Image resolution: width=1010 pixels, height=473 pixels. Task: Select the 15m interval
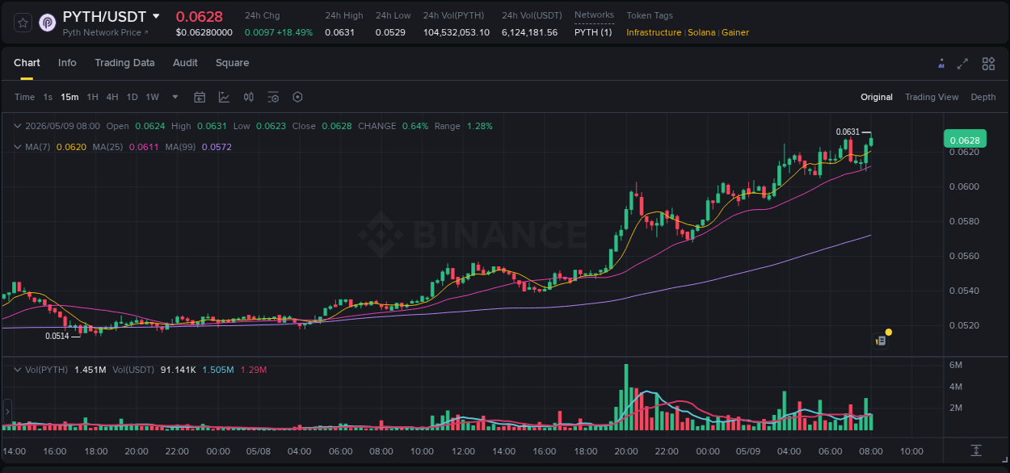(69, 97)
